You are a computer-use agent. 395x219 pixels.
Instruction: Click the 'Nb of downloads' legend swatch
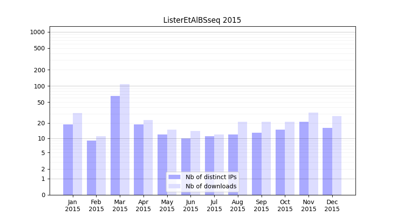(x=174, y=186)
